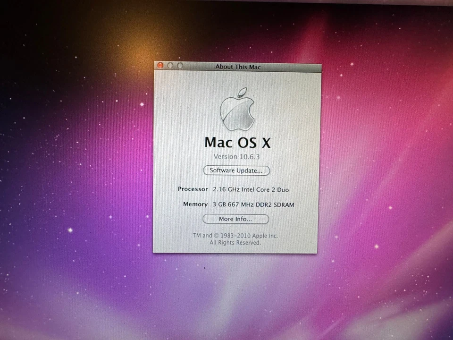Viewport: 453px width, 340px height.
Task: Click the Mac OS X title graphic
Action: point(237,142)
